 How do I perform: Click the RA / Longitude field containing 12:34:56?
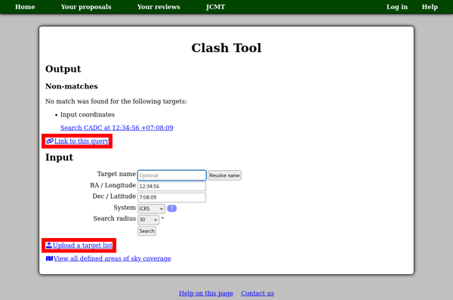tap(172, 187)
